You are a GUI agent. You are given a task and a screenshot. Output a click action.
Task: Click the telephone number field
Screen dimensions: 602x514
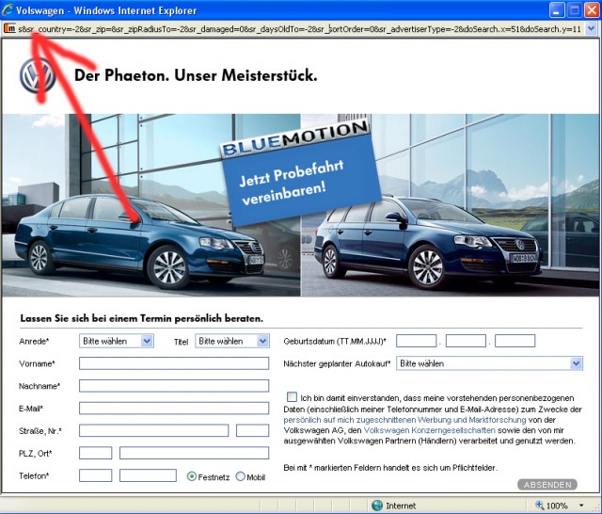click(148, 475)
